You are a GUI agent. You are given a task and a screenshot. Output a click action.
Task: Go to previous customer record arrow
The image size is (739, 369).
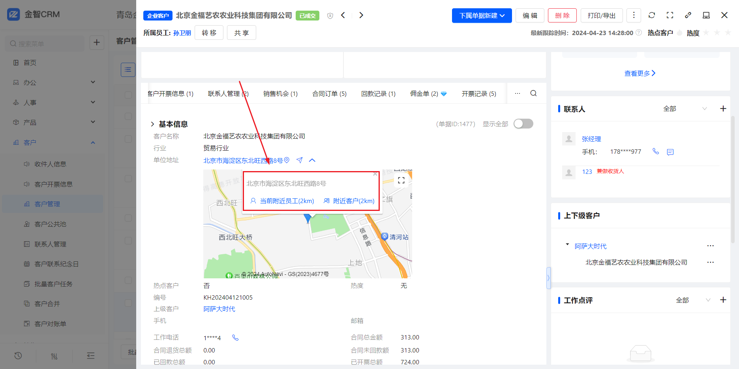point(343,15)
